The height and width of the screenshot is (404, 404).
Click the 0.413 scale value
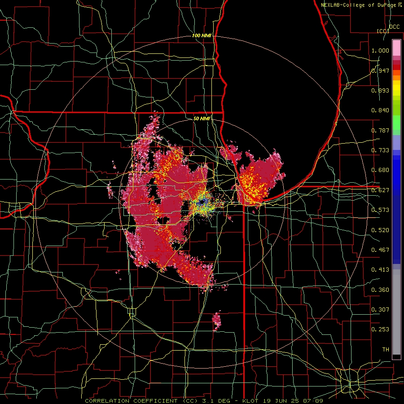[x=380, y=270]
